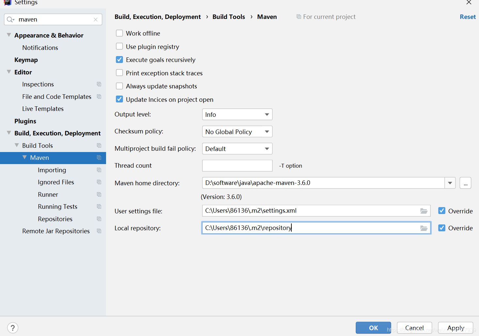Open search history via magnifier icon
This screenshot has height=336, width=479.
[x=10, y=20]
